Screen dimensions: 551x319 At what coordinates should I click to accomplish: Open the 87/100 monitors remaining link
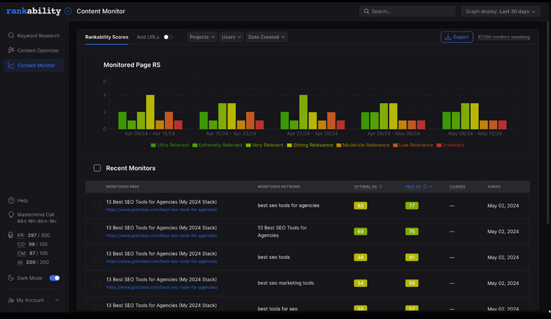pyautogui.click(x=504, y=37)
